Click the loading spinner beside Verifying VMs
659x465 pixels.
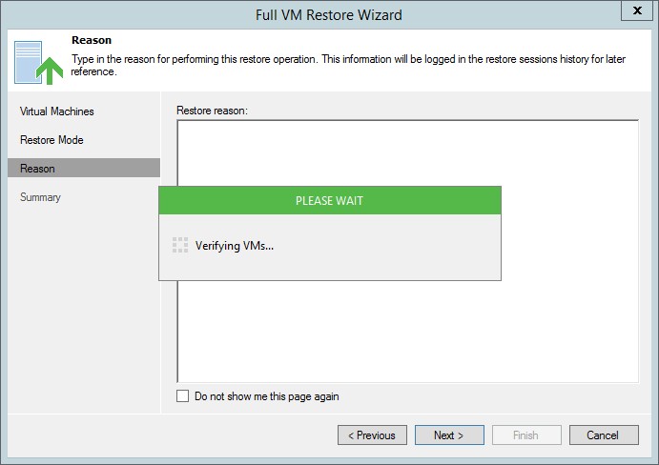click(x=180, y=245)
